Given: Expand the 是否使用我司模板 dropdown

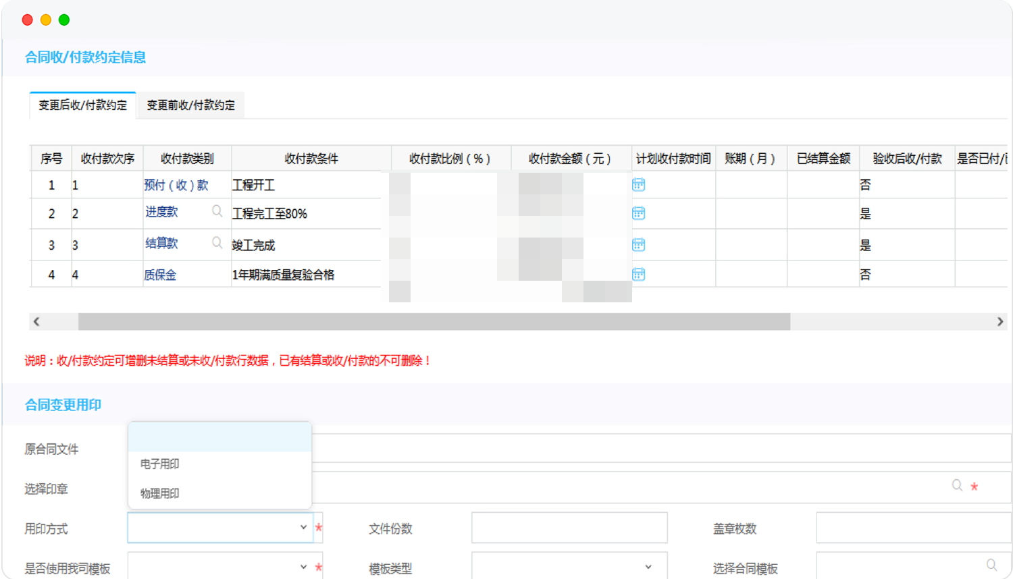Looking at the screenshot, I should pos(220,567).
